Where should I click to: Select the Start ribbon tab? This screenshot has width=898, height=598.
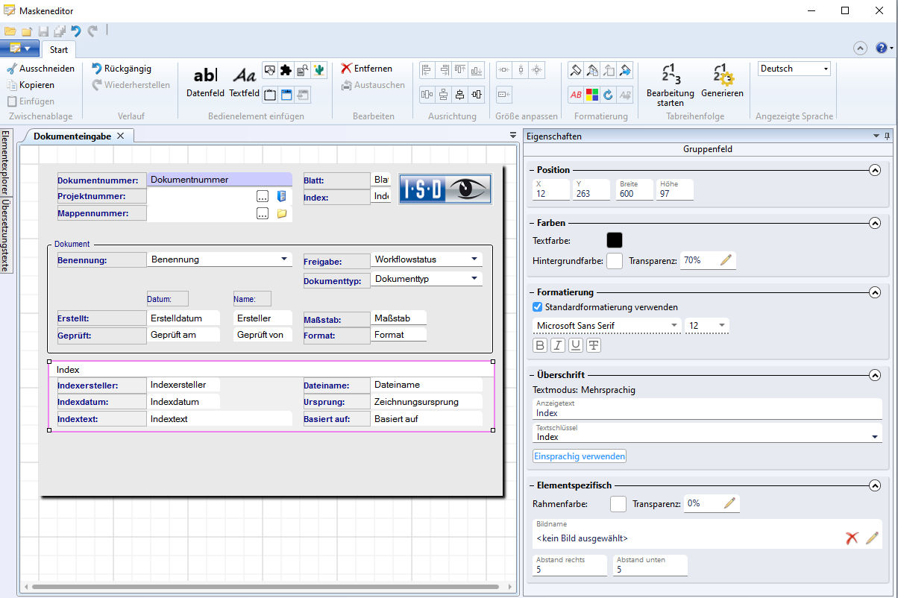59,50
